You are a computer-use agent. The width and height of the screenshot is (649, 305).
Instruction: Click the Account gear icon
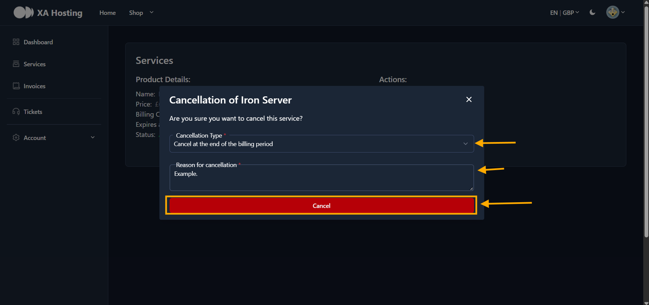pyautogui.click(x=16, y=138)
